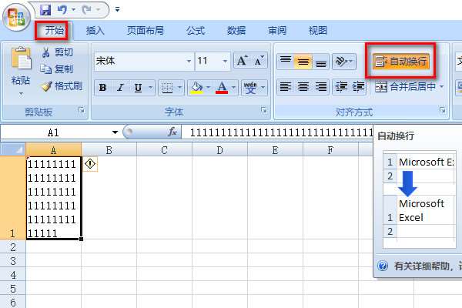Increase the cell indent
The height and width of the screenshot is (308, 462).
click(358, 87)
